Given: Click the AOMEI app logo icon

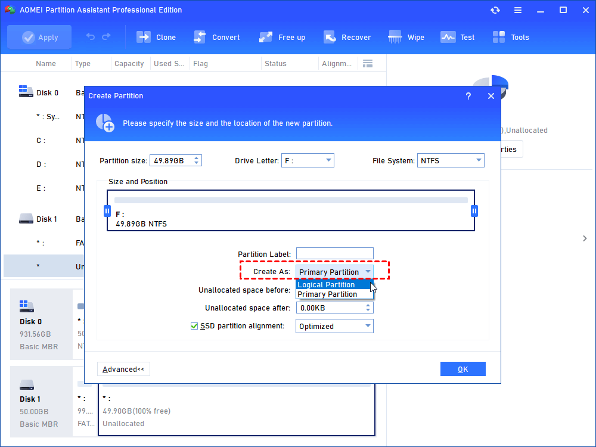Looking at the screenshot, I should coord(10,10).
